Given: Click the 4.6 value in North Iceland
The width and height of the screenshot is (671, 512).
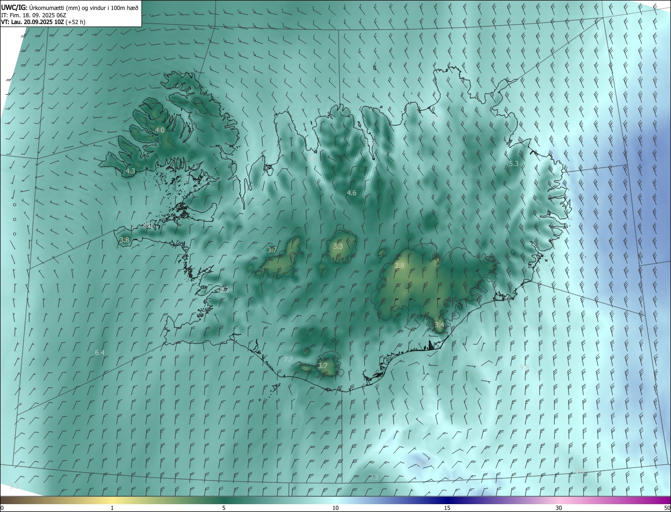Looking at the screenshot, I should point(352,193).
